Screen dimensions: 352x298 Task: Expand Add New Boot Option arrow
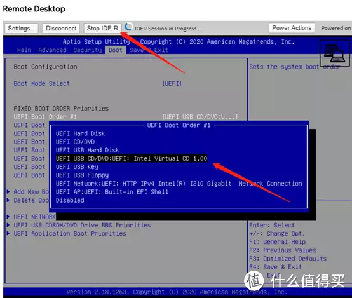click(8, 191)
